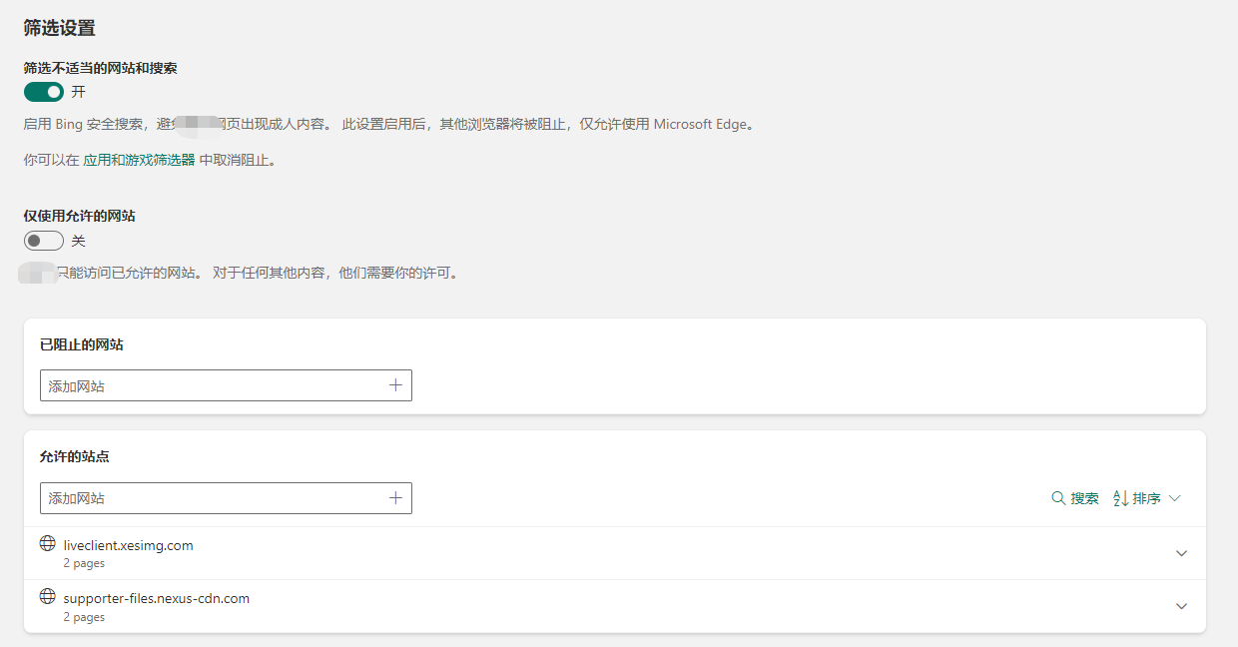
Task: Click the globe icon beside liveclient.xesimg.com
Action: (47, 544)
